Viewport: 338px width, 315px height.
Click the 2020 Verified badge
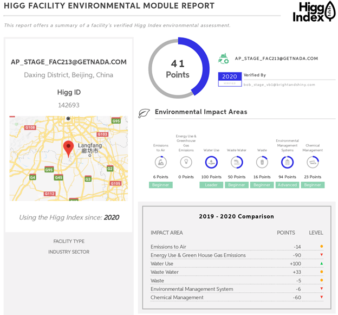click(230, 79)
